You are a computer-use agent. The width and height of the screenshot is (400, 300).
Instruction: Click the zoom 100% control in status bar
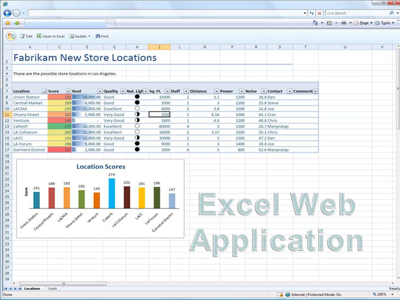pyautogui.click(x=383, y=295)
